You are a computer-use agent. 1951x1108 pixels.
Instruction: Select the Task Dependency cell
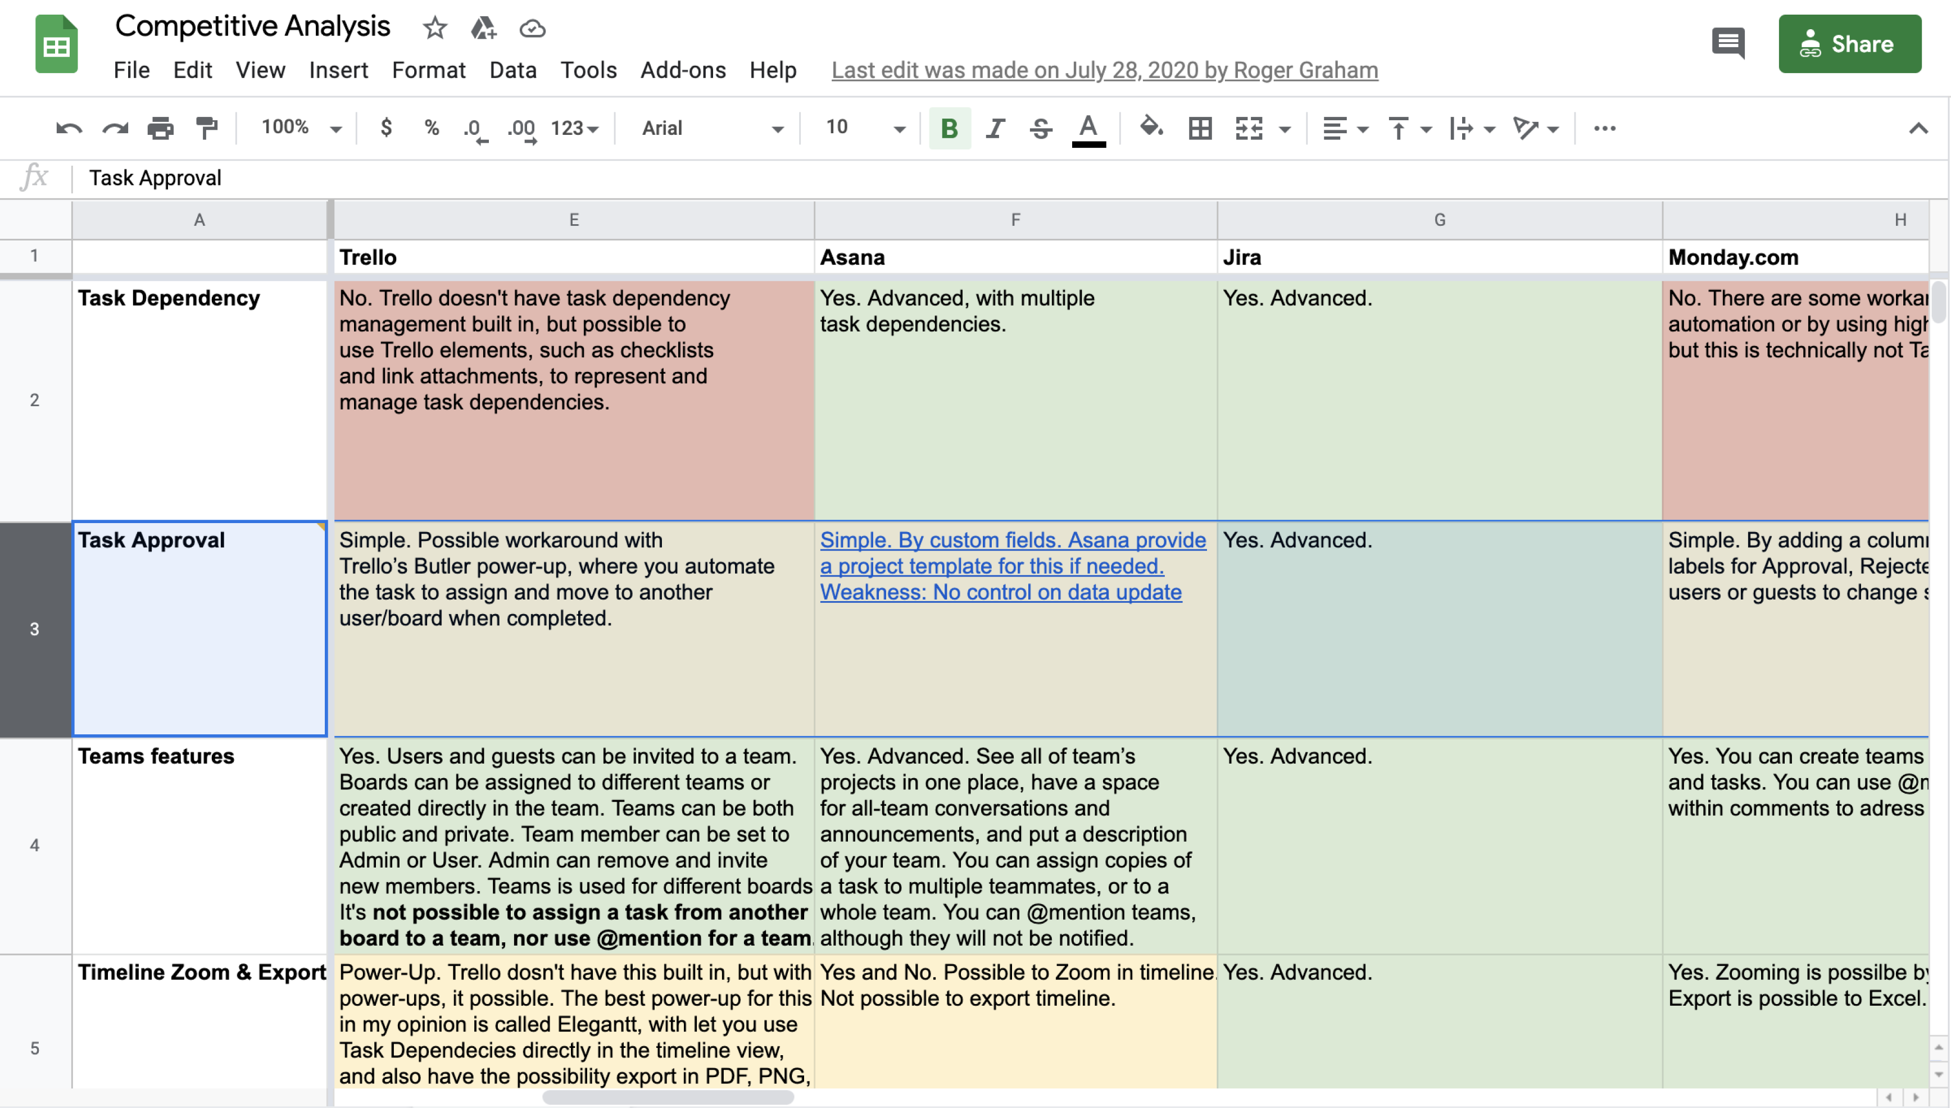[199, 400]
